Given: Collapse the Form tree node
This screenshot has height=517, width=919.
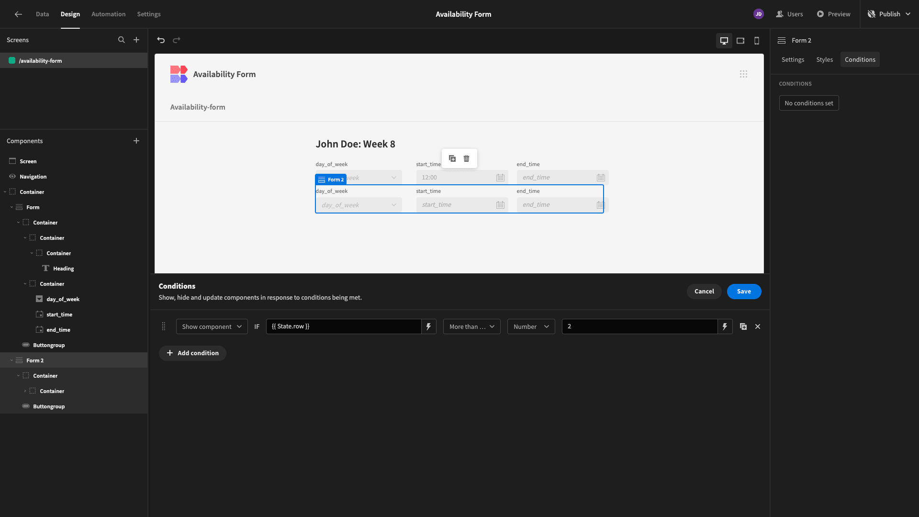Looking at the screenshot, I should (11, 207).
